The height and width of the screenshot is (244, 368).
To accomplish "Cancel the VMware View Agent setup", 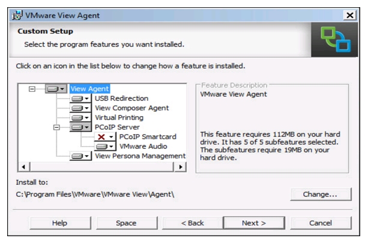I will 321,223.
